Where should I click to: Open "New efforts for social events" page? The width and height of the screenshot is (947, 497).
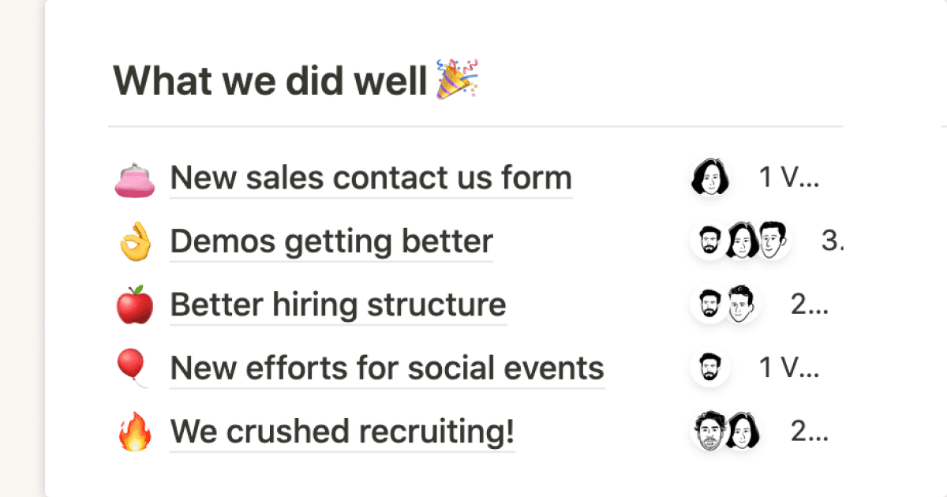point(387,368)
